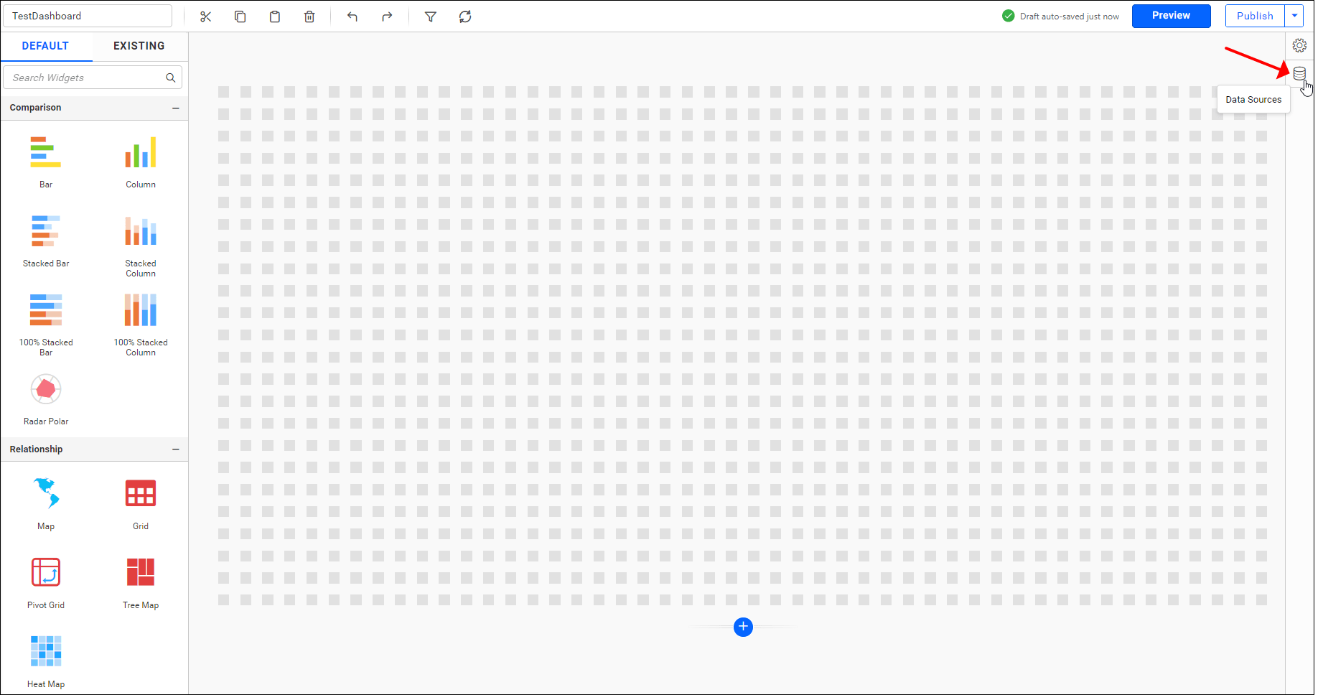This screenshot has height=695, width=1323.
Task: Undo the last action
Action: (352, 16)
